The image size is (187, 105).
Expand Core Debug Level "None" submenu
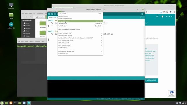(x=80, y=40)
